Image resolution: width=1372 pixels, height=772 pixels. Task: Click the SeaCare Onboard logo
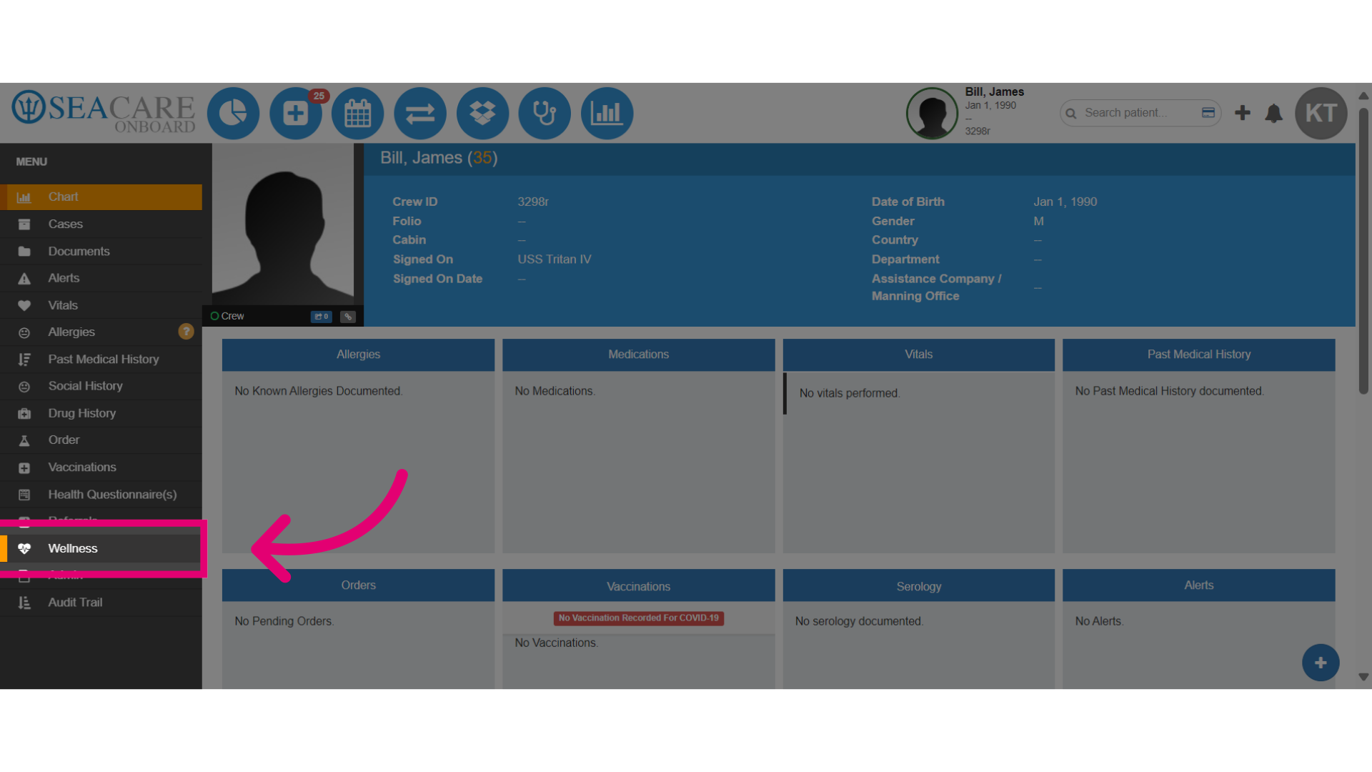(104, 112)
